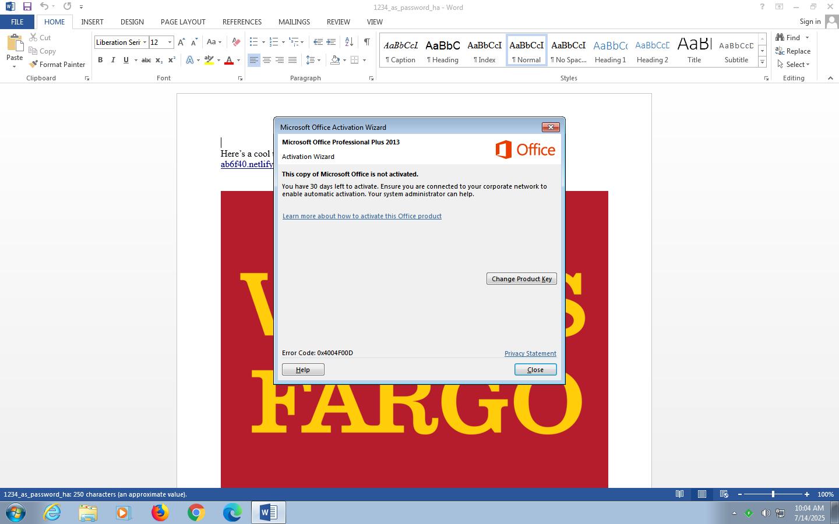Toggle Underline formatting

tap(126, 60)
